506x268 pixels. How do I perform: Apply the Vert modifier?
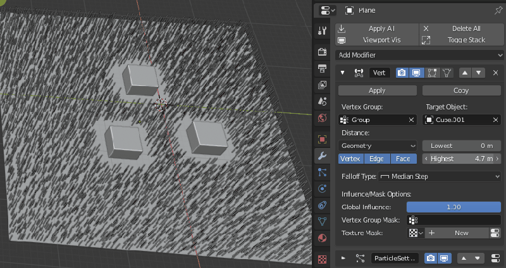click(378, 90)
